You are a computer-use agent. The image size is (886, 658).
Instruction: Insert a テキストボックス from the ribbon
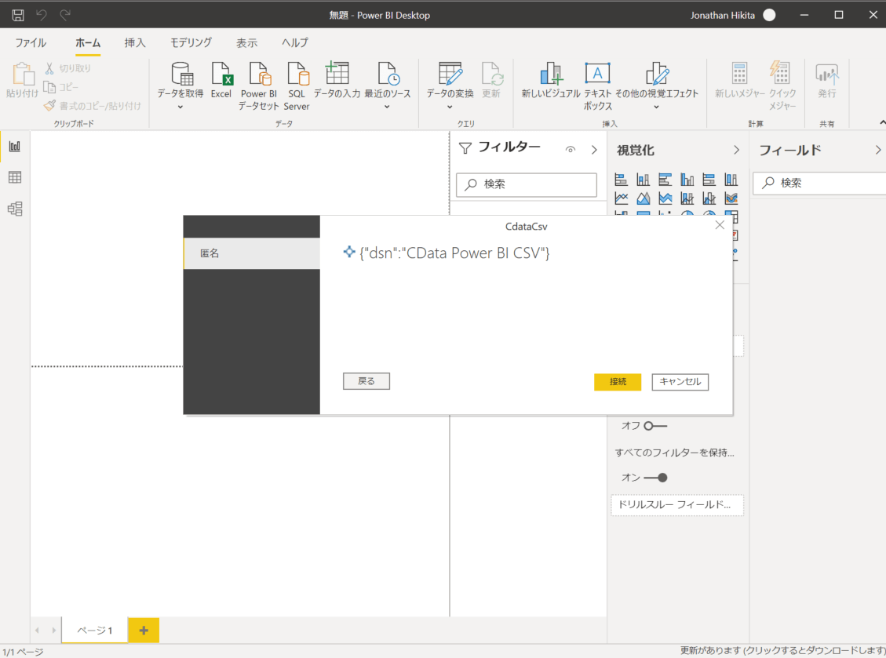(597, 85)
